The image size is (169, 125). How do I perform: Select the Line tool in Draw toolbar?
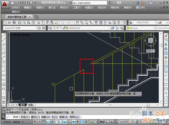[x=4, y=35]
